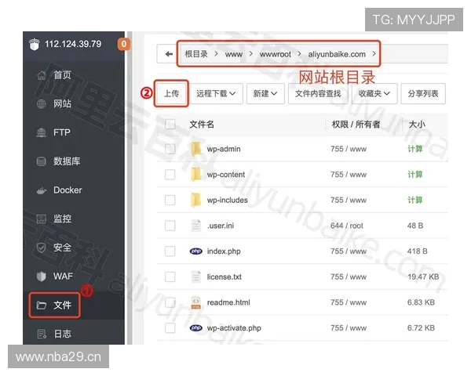Toggle the select-all checkbox in the header

coord(170,124)
